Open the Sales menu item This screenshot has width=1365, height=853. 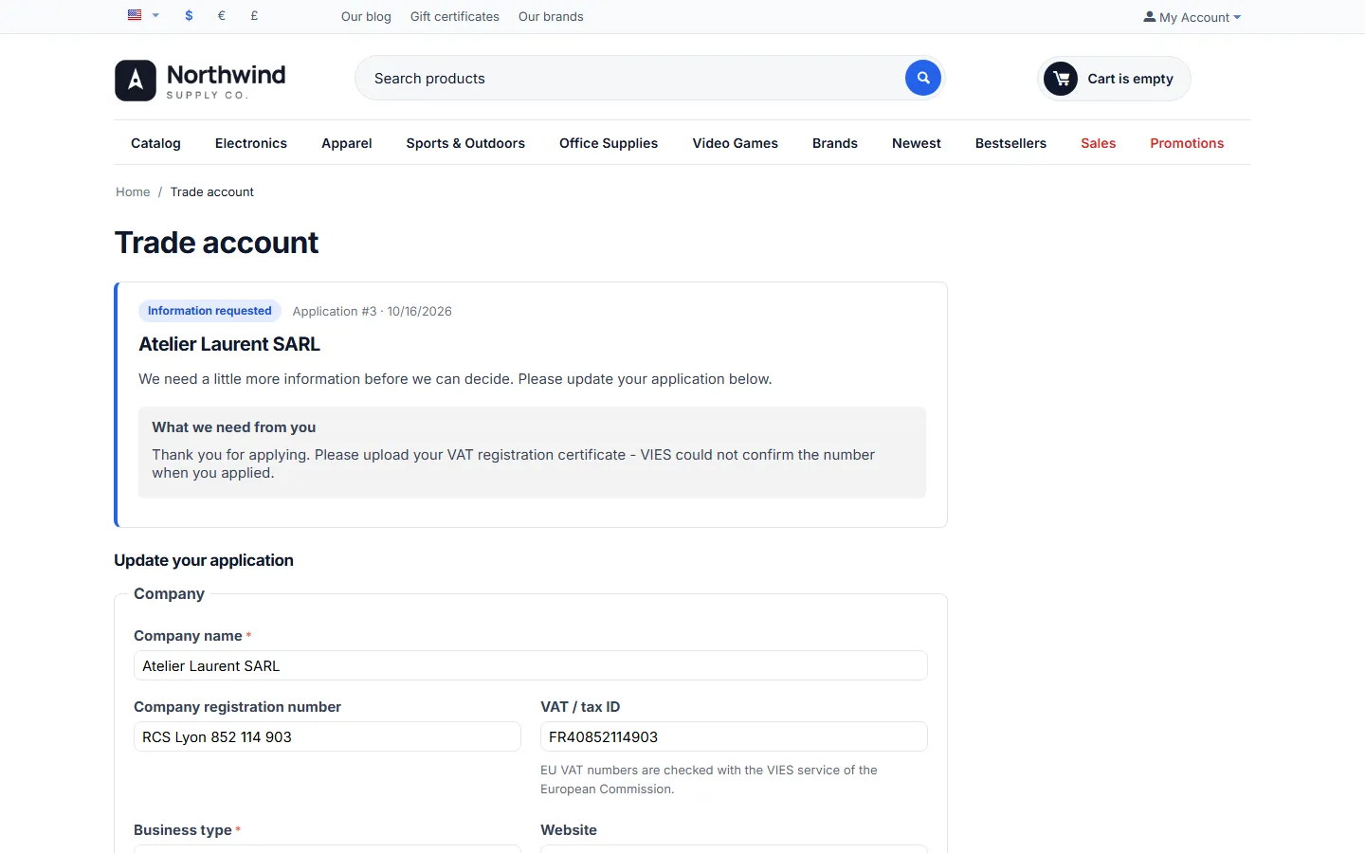(1099, 143)
